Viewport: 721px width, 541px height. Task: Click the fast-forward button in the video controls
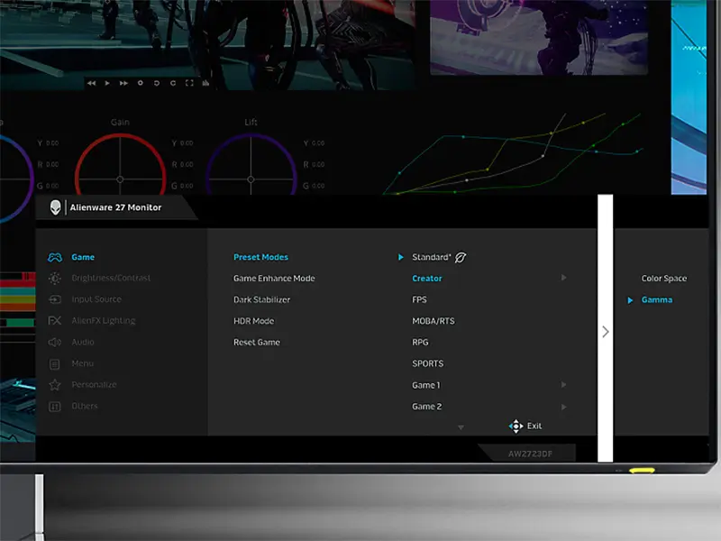[x=123, y=83]
